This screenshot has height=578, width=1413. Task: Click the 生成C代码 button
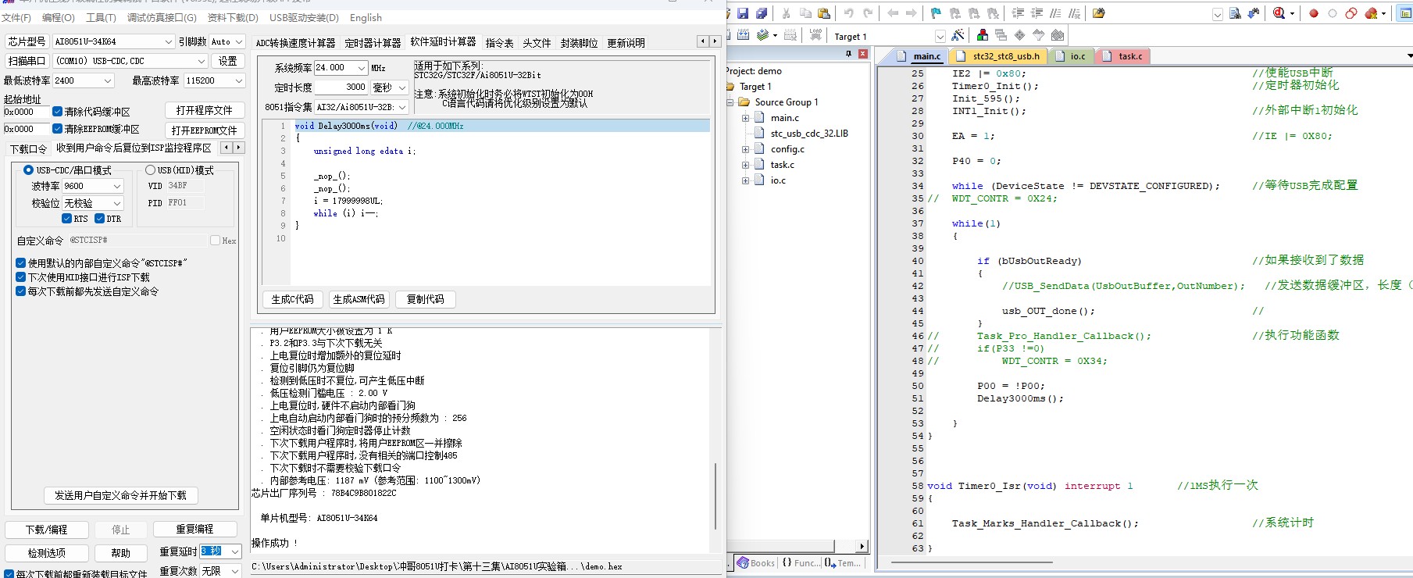[x=292, y=299]
